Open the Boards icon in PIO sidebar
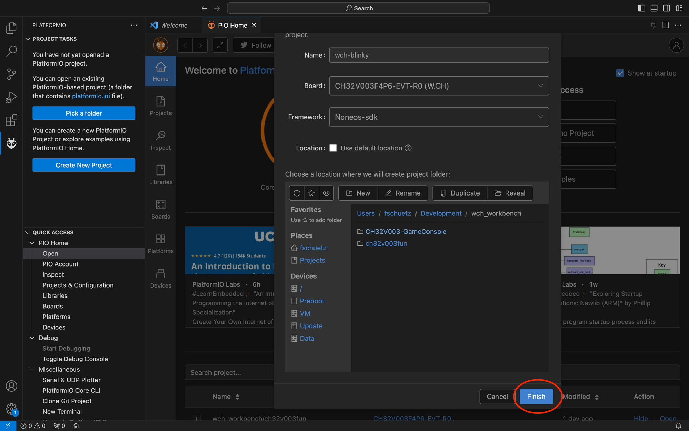This screenshot has width=689, height=431. tap(161, 209)
